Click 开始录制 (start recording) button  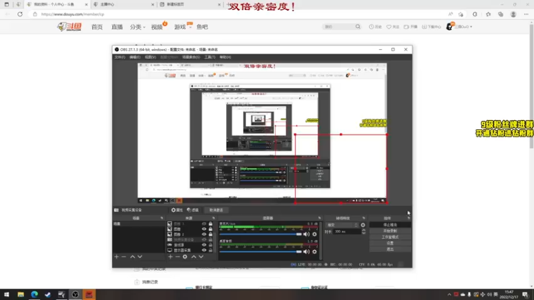(x=390, y=231)
